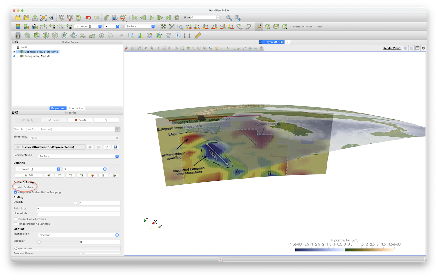Rotate view 90 degrees clockwise
The image size is (438, 277).
[239, 26]
